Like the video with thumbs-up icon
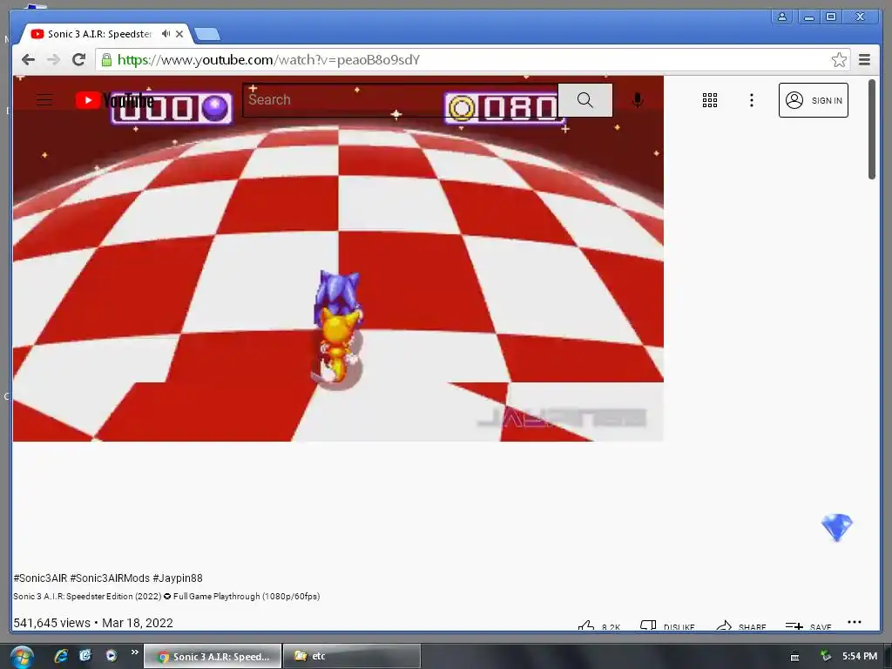Viewport: 892px width, 669px height. pyautogui.click(x=586, y=626)
